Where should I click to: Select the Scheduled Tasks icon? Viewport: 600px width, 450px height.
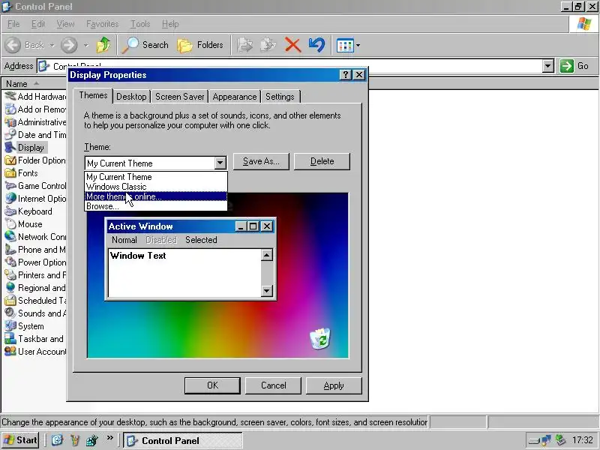point(10,301)
